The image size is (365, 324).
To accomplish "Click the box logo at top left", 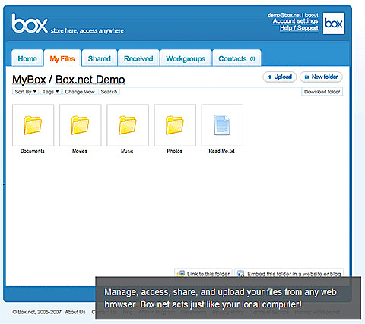I will pyautogui.click(x=30, y=24).
